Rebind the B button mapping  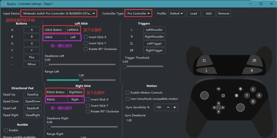[x=32, y=37]
